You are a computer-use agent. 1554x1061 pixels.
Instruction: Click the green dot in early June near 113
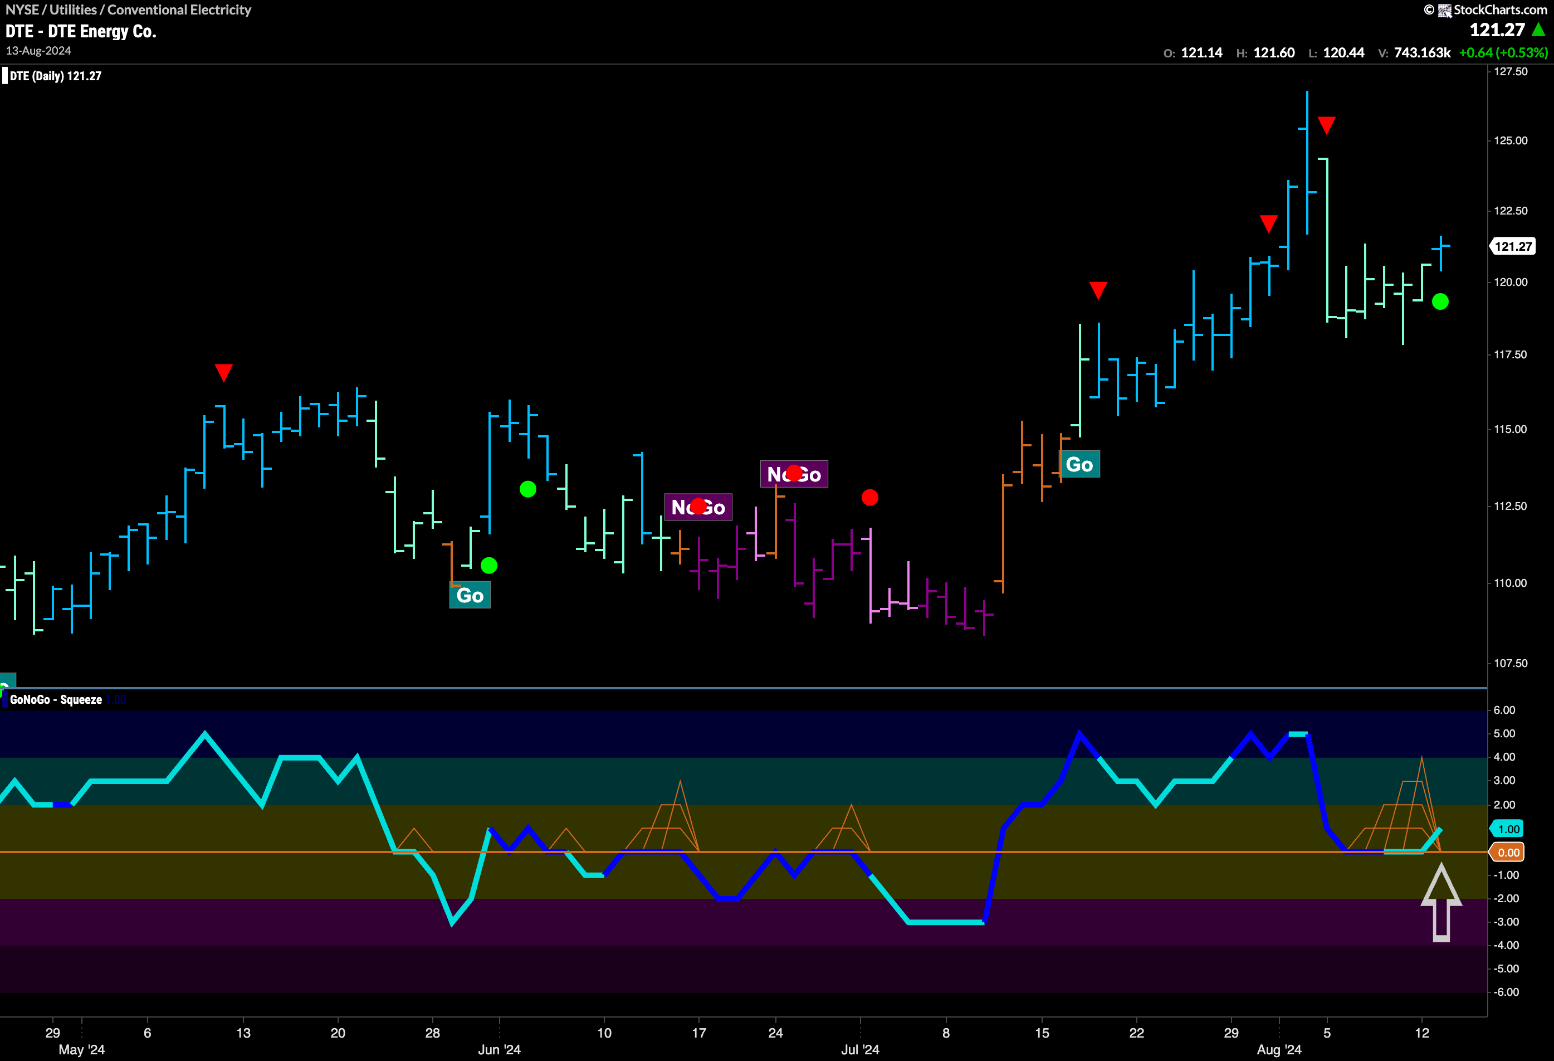point(527,489)
